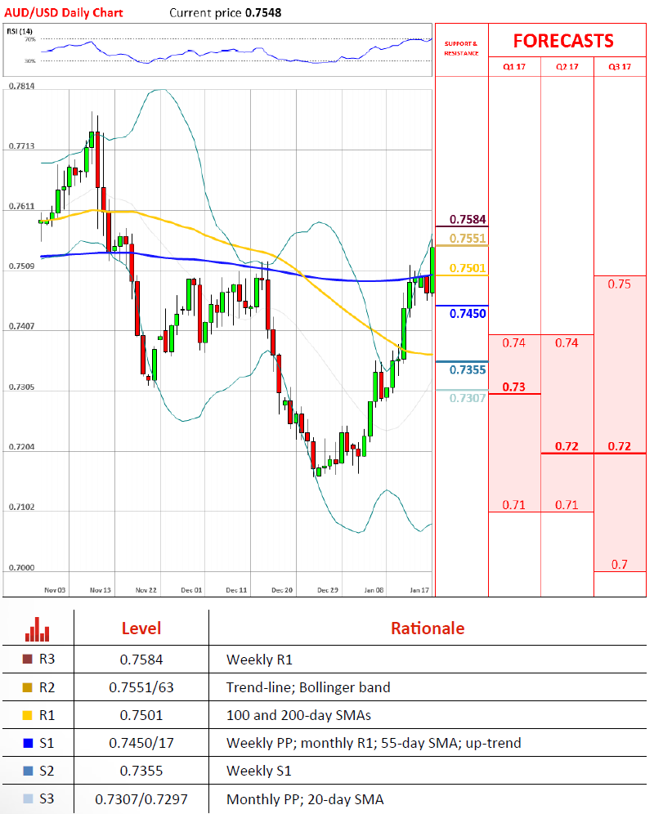Click the Support & Resistance column header
The height and width of the screenshot is (814, 654).
tap(461, 48)
